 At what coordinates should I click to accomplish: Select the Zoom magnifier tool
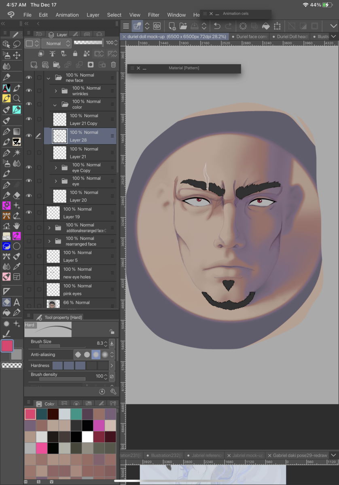[x=17, y=98]
